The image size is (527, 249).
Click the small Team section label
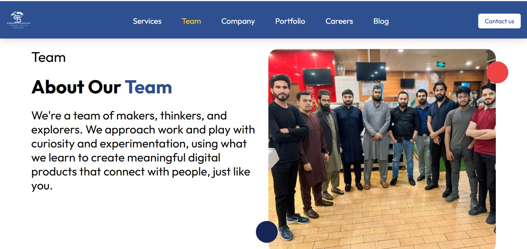coord(48,58)
